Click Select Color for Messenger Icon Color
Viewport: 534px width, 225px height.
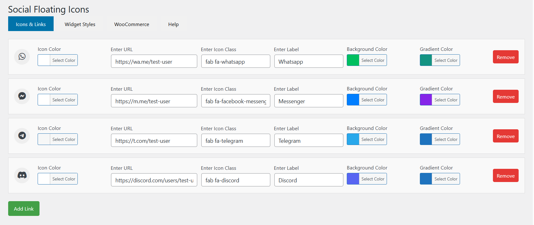click(64, 100)
